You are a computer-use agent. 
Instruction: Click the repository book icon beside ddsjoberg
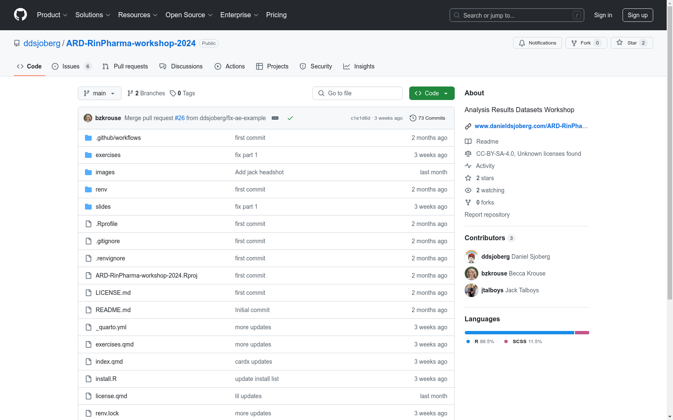click(17, 43)
